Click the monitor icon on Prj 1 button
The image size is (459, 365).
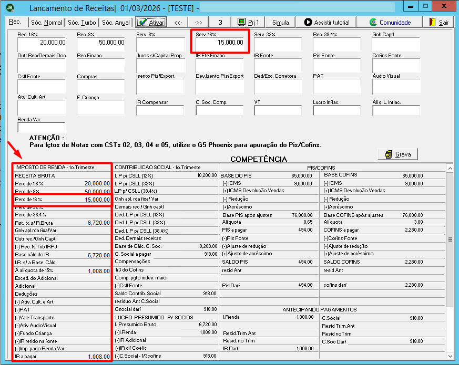click(x=241, y=22)
